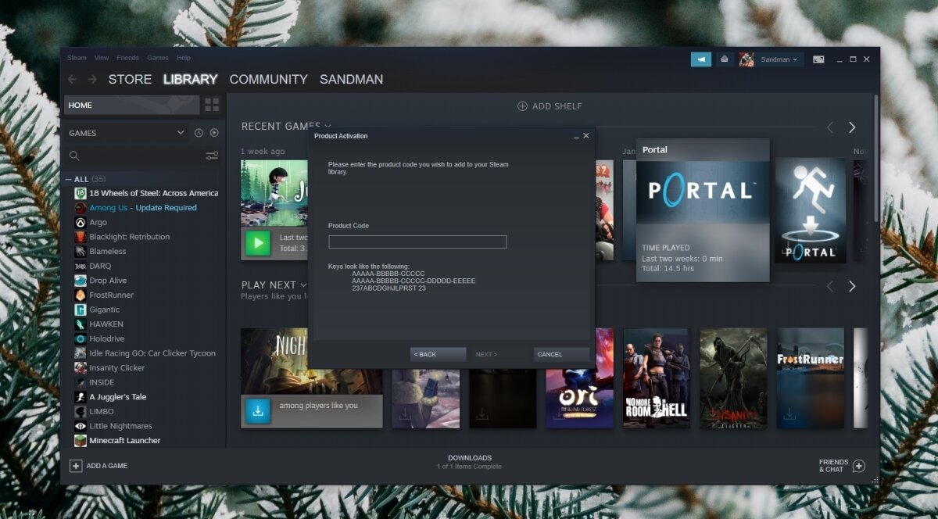Open the DOWNLOADS status at the bottom
The height and width of the screenshot is (519, 938).
(x=469, y=461)
